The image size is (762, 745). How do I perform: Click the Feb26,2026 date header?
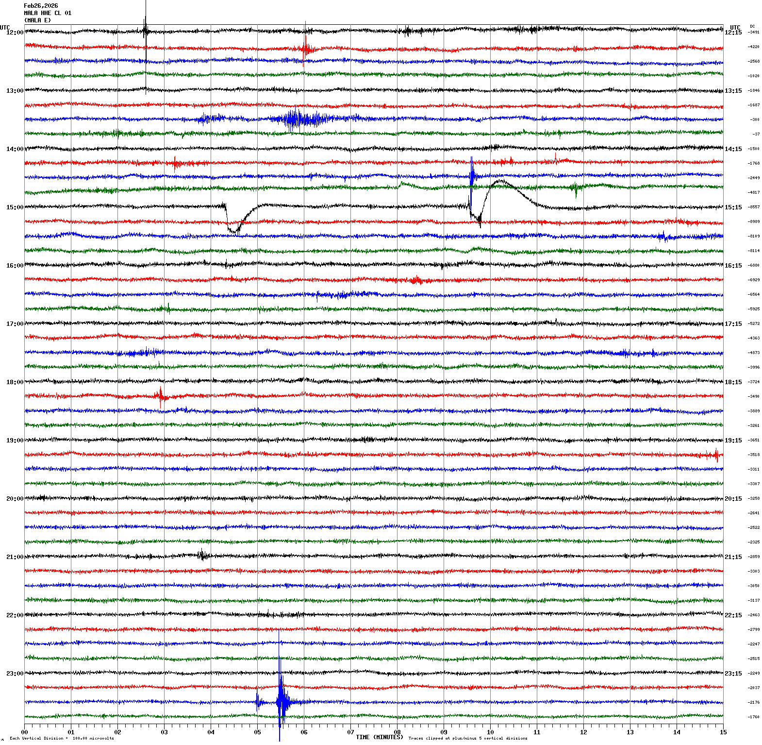point(41,6)
